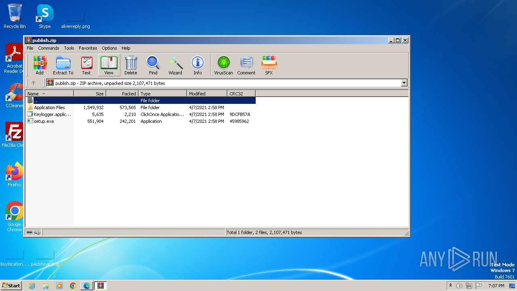The width and height of the screenshot is (517, 291).
Task: Open the Favorites menu
Action: pyautogui.click(x=88, y=48)
